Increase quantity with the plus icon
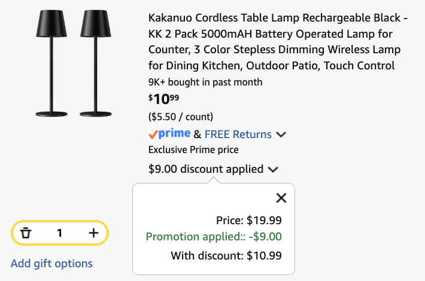The image size is (425, 281). pyautogui.click(x=93, y=233)
